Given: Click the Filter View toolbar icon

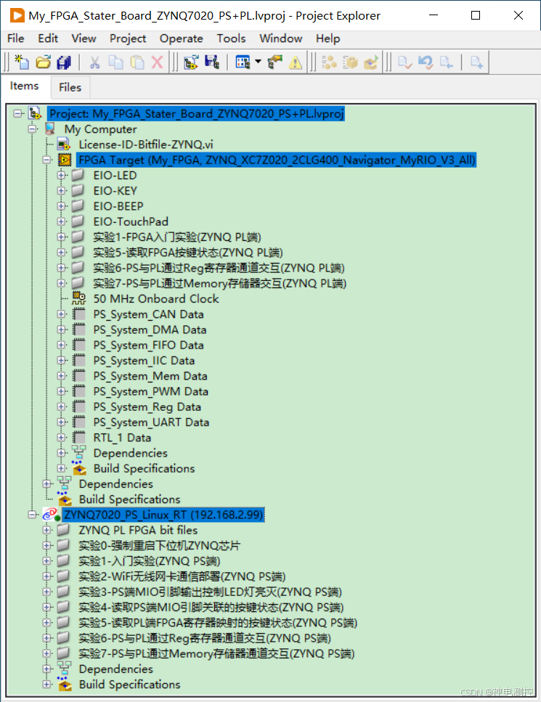Looking at the screenshot, I should (x=243, y=62).
